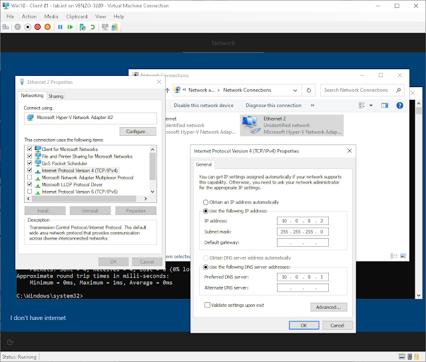The width and height of the screenshot is (426, 362).
Task: Switch to large icons view at window bottom
Action: coord(403,256)
